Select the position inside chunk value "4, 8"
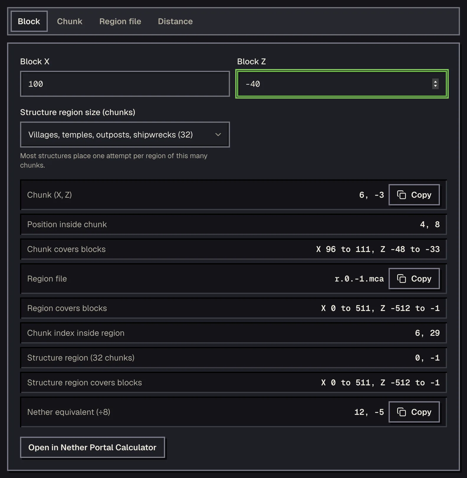The image size is (467, 478). (430, 224)
